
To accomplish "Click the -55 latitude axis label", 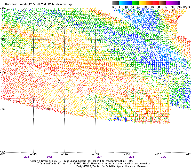I will (2, 109).
